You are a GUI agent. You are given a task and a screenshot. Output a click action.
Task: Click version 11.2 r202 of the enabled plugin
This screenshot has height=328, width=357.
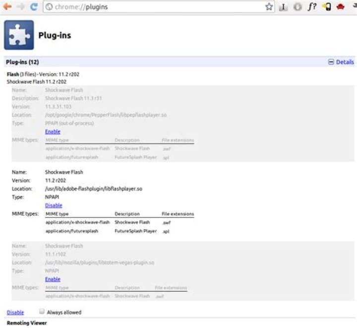click(56, 181)
